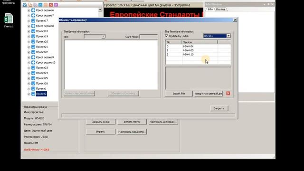Click the orange overlapping-squares toolbar icon
Viewport: 304px width, 171px height.
click(x=30, y=5)
